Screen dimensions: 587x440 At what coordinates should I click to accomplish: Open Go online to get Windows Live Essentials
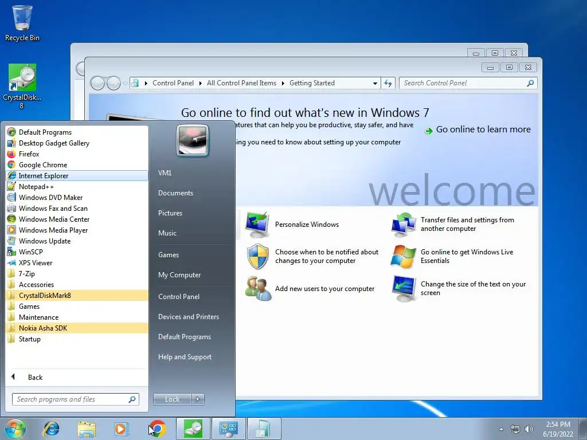point(452,256)
